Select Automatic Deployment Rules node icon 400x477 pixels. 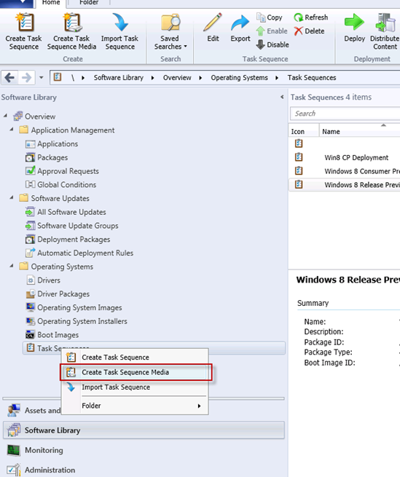[x=30, y=253]
